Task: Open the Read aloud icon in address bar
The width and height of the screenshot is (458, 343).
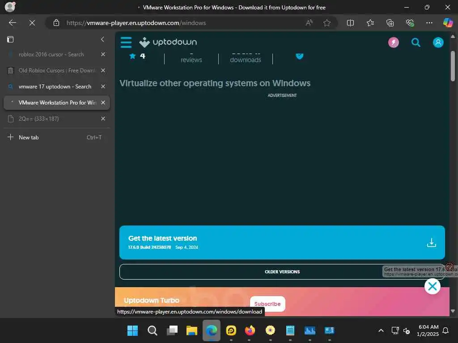Action: [309, 23]
